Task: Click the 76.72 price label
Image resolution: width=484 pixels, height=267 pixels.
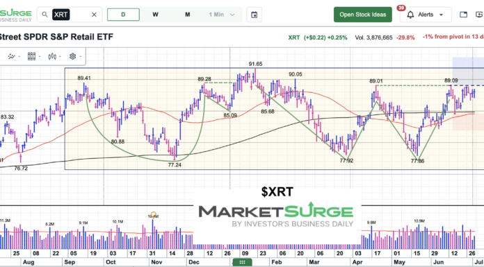Action: 21,169
